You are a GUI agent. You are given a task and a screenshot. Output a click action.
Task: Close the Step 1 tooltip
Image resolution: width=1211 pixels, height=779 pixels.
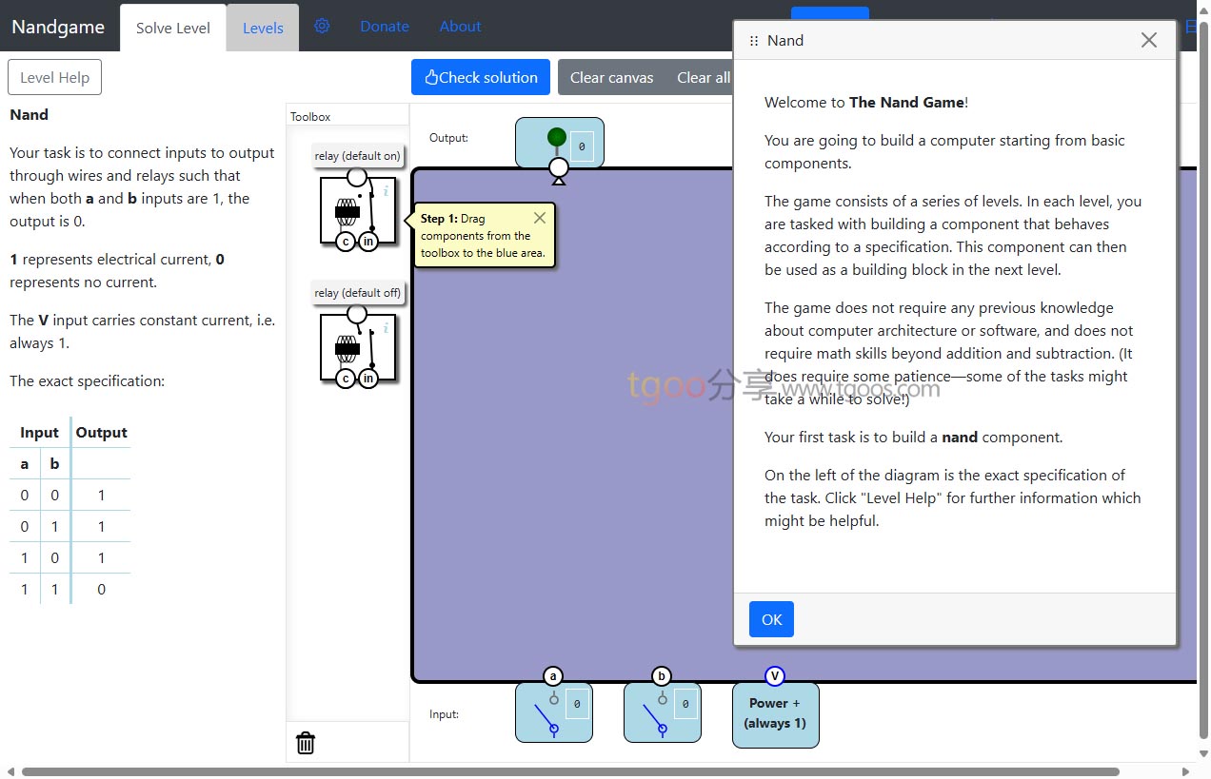pyautogui.click(x=540, y=218)
